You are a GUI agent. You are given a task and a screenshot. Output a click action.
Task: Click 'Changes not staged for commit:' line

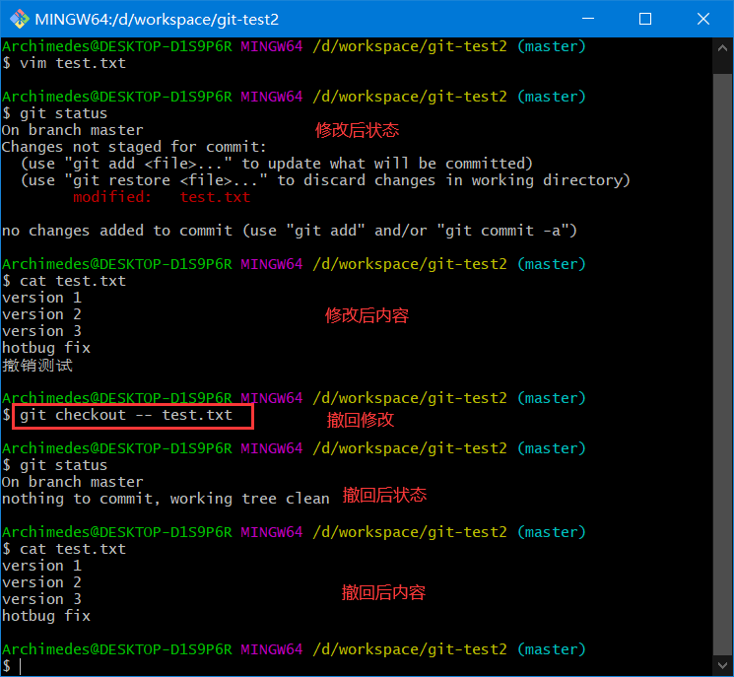pos(134,147)
